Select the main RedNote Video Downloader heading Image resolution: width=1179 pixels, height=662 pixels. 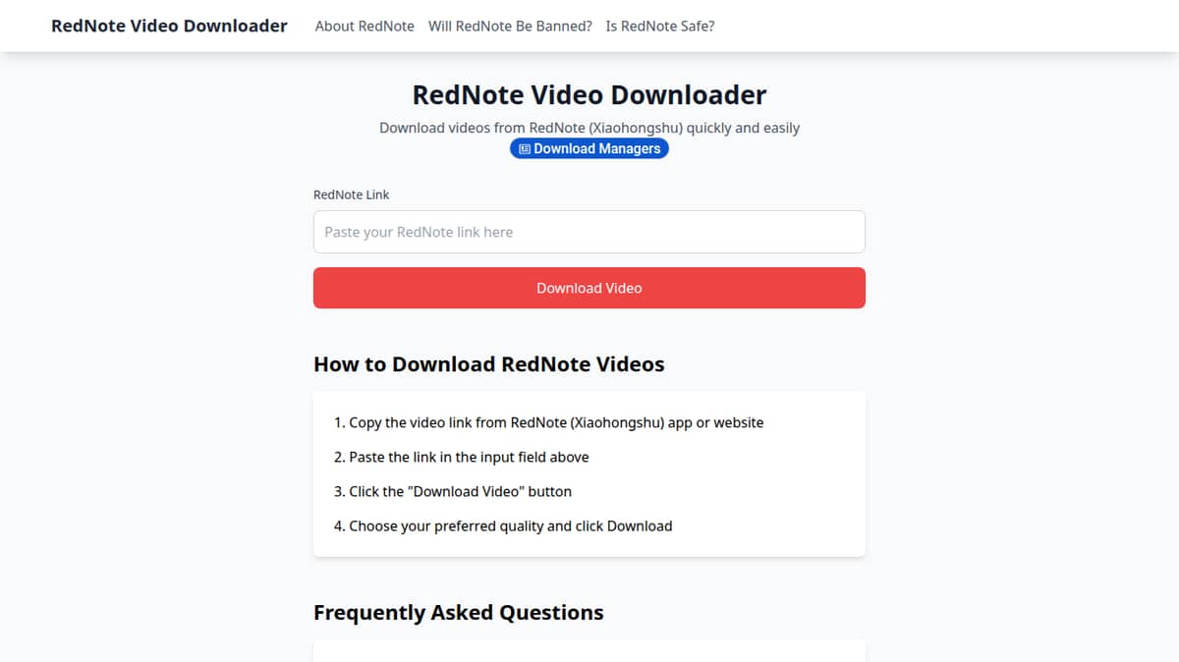pyautogui.click(x=589, y=95)
